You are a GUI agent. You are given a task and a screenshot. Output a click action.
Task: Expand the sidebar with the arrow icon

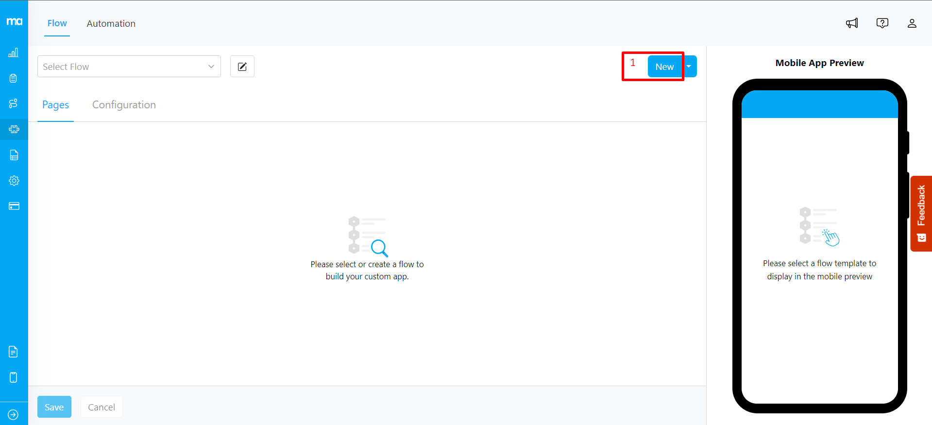click(x=14, y=414)
